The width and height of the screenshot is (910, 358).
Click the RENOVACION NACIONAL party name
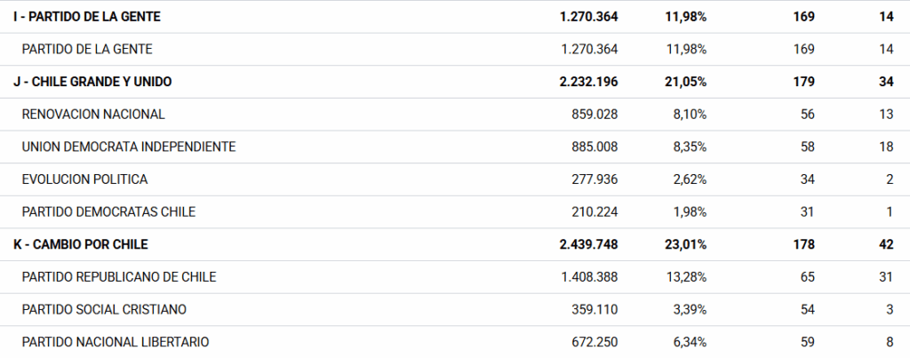pyautogui.click(x=93, y=114)
